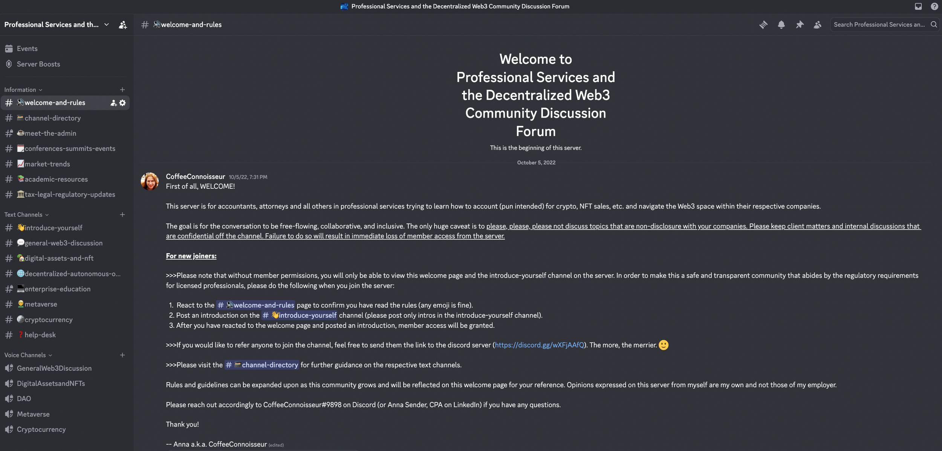Open notification settings bell icon
Screen dimensions: 942x451
(781, 24)
